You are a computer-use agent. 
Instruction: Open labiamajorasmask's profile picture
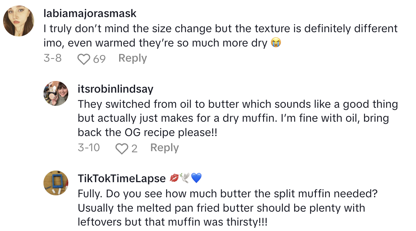[19, 21]
